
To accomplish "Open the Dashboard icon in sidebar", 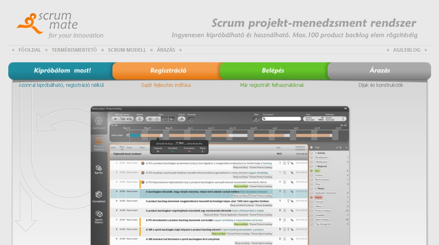I will coord(99,123).
